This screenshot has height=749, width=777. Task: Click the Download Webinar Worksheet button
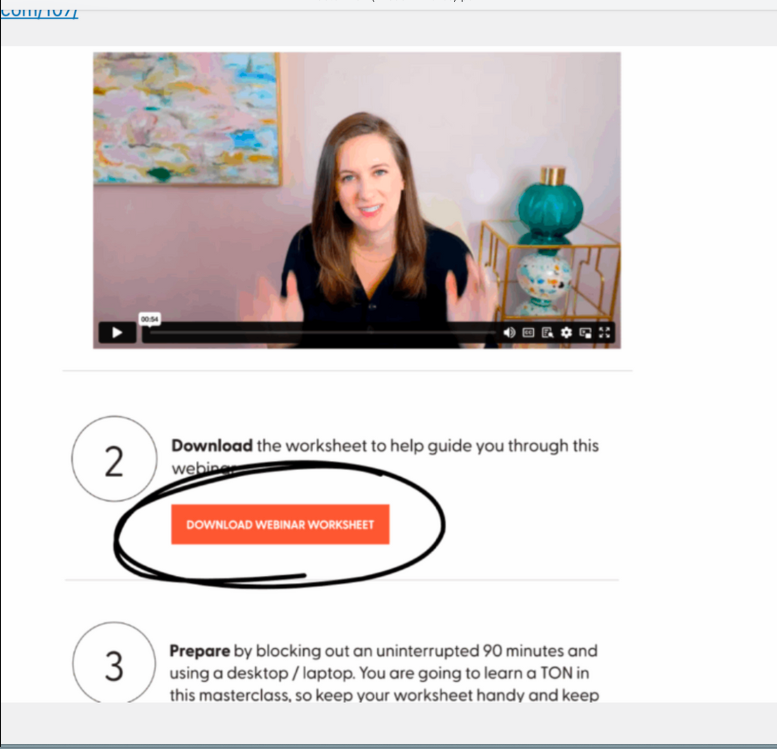(x=280, y=524)
